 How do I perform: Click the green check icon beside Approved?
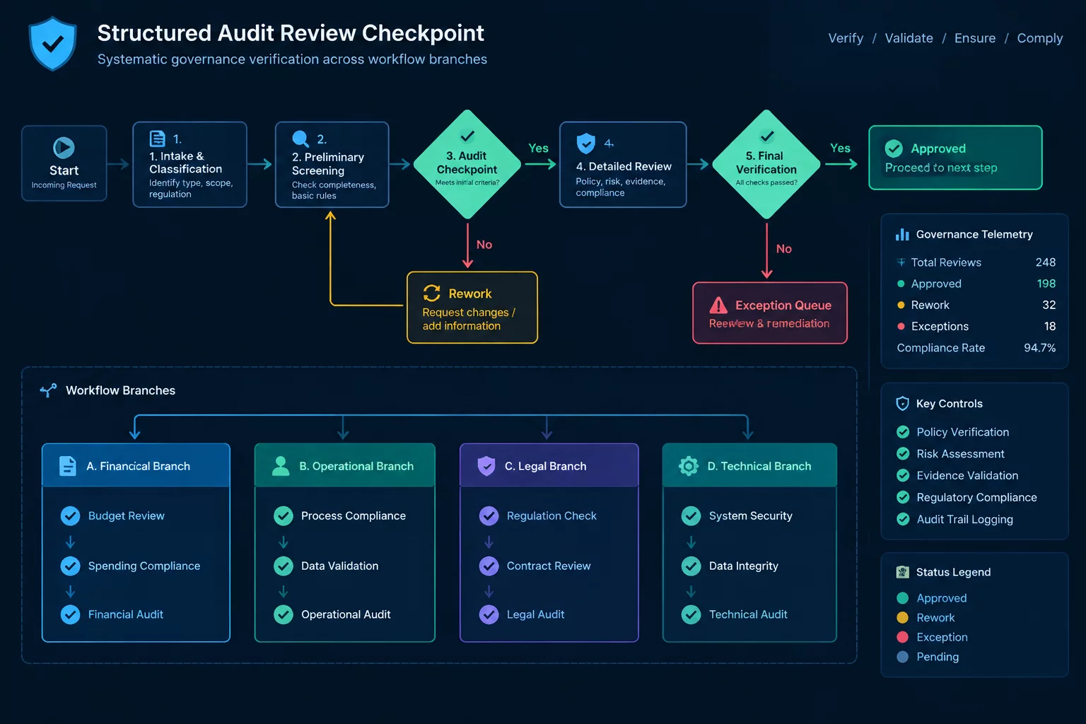[x=894, y=148]
